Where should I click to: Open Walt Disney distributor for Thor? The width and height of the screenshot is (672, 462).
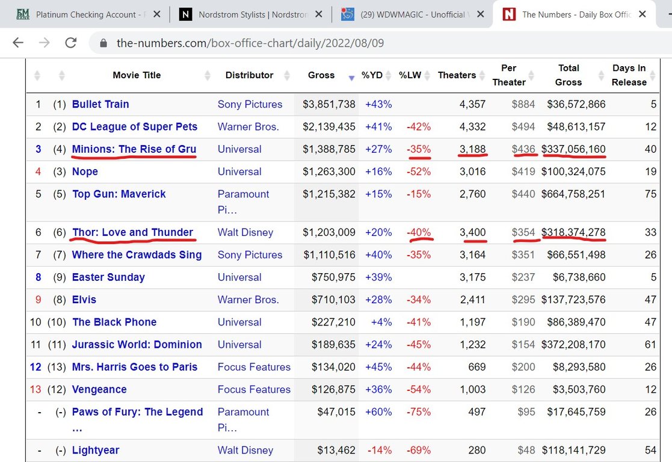245,232
